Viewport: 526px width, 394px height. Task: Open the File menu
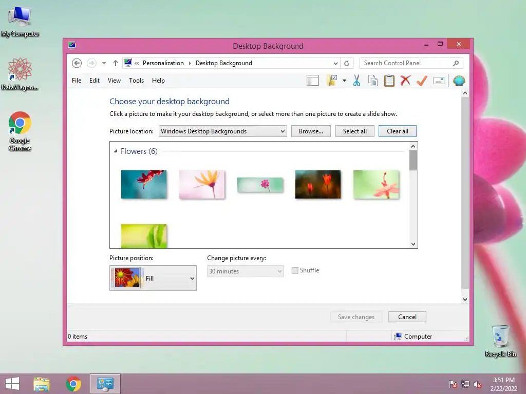click(77, 81)
